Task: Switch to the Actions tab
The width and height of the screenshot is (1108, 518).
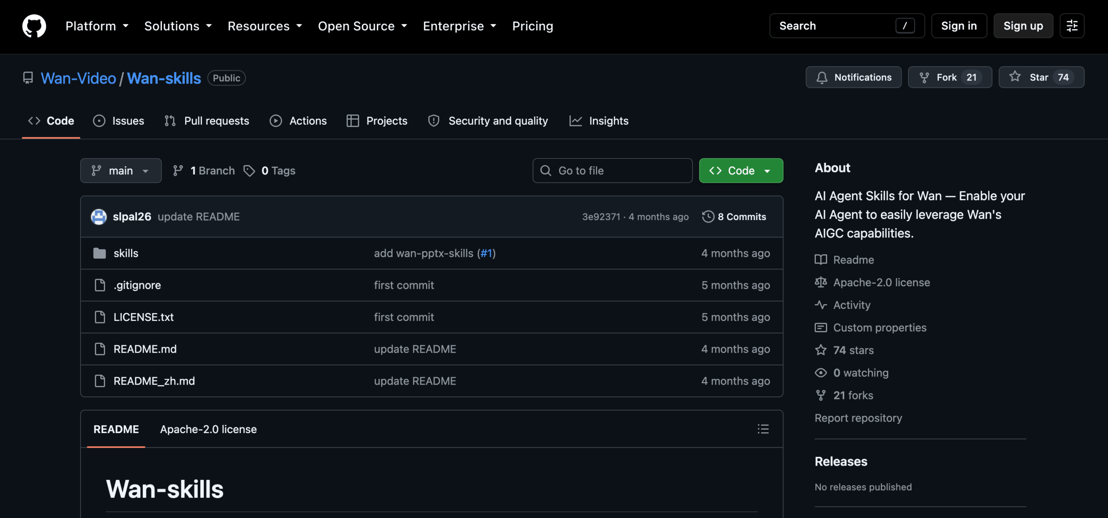Action: [298, 121]
